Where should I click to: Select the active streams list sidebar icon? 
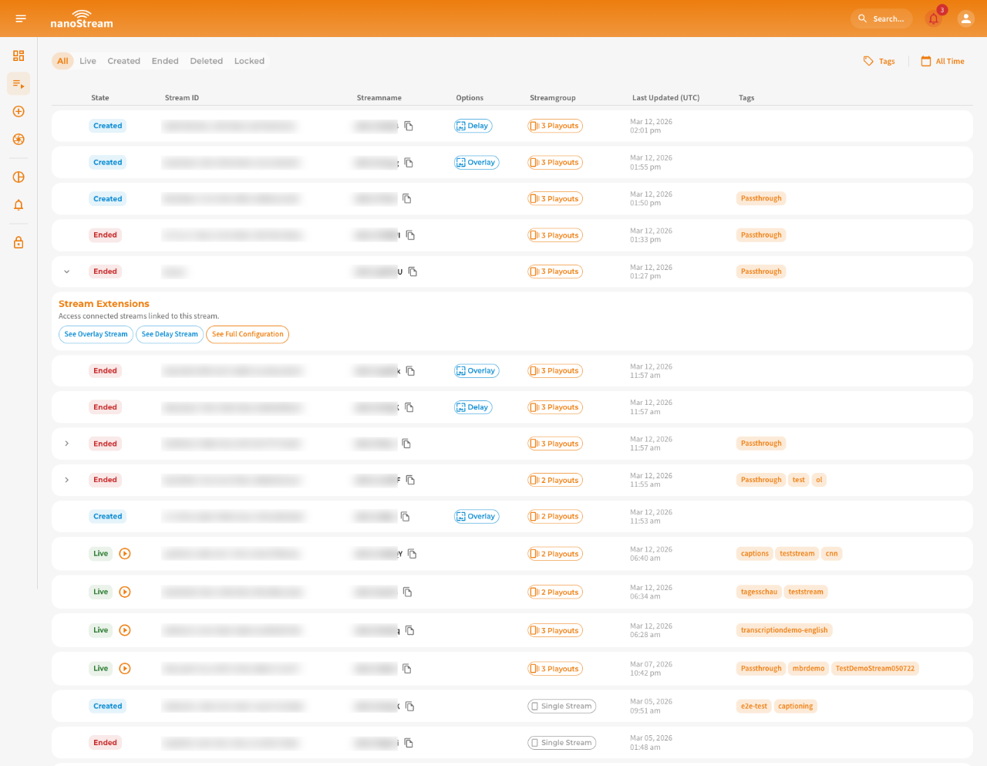[19, 83]
